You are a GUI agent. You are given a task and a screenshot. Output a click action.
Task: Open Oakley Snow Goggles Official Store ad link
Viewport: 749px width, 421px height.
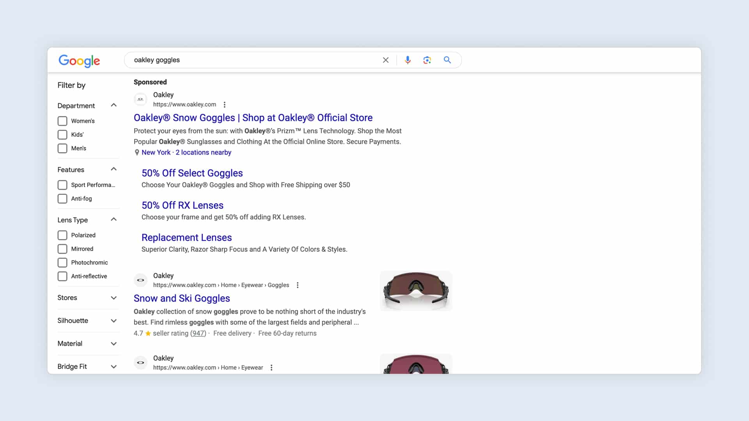(x=253, y=118)
